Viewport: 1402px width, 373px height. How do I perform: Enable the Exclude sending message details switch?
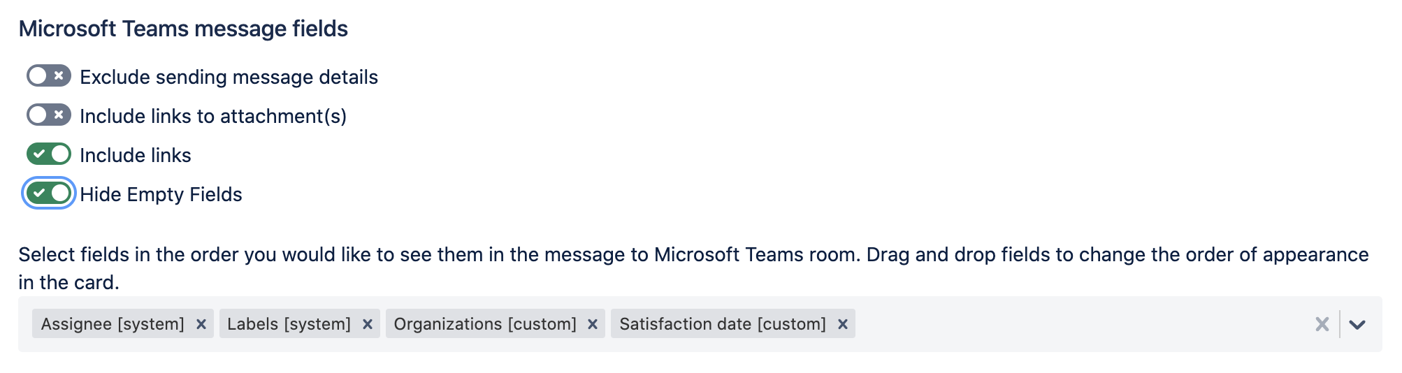click(49, 75)
